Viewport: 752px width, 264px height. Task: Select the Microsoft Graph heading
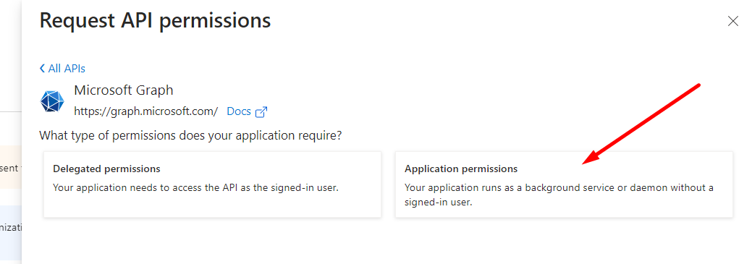pos(124,90)
